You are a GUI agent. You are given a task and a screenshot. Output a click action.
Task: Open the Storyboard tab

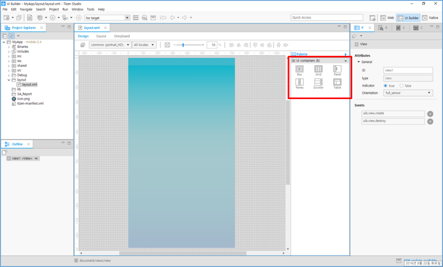point(122,36)
